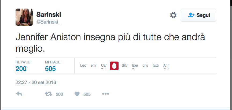Click the @Sarinski_ username handle
The width and height of the screenshot is (232, 110).
49,22
